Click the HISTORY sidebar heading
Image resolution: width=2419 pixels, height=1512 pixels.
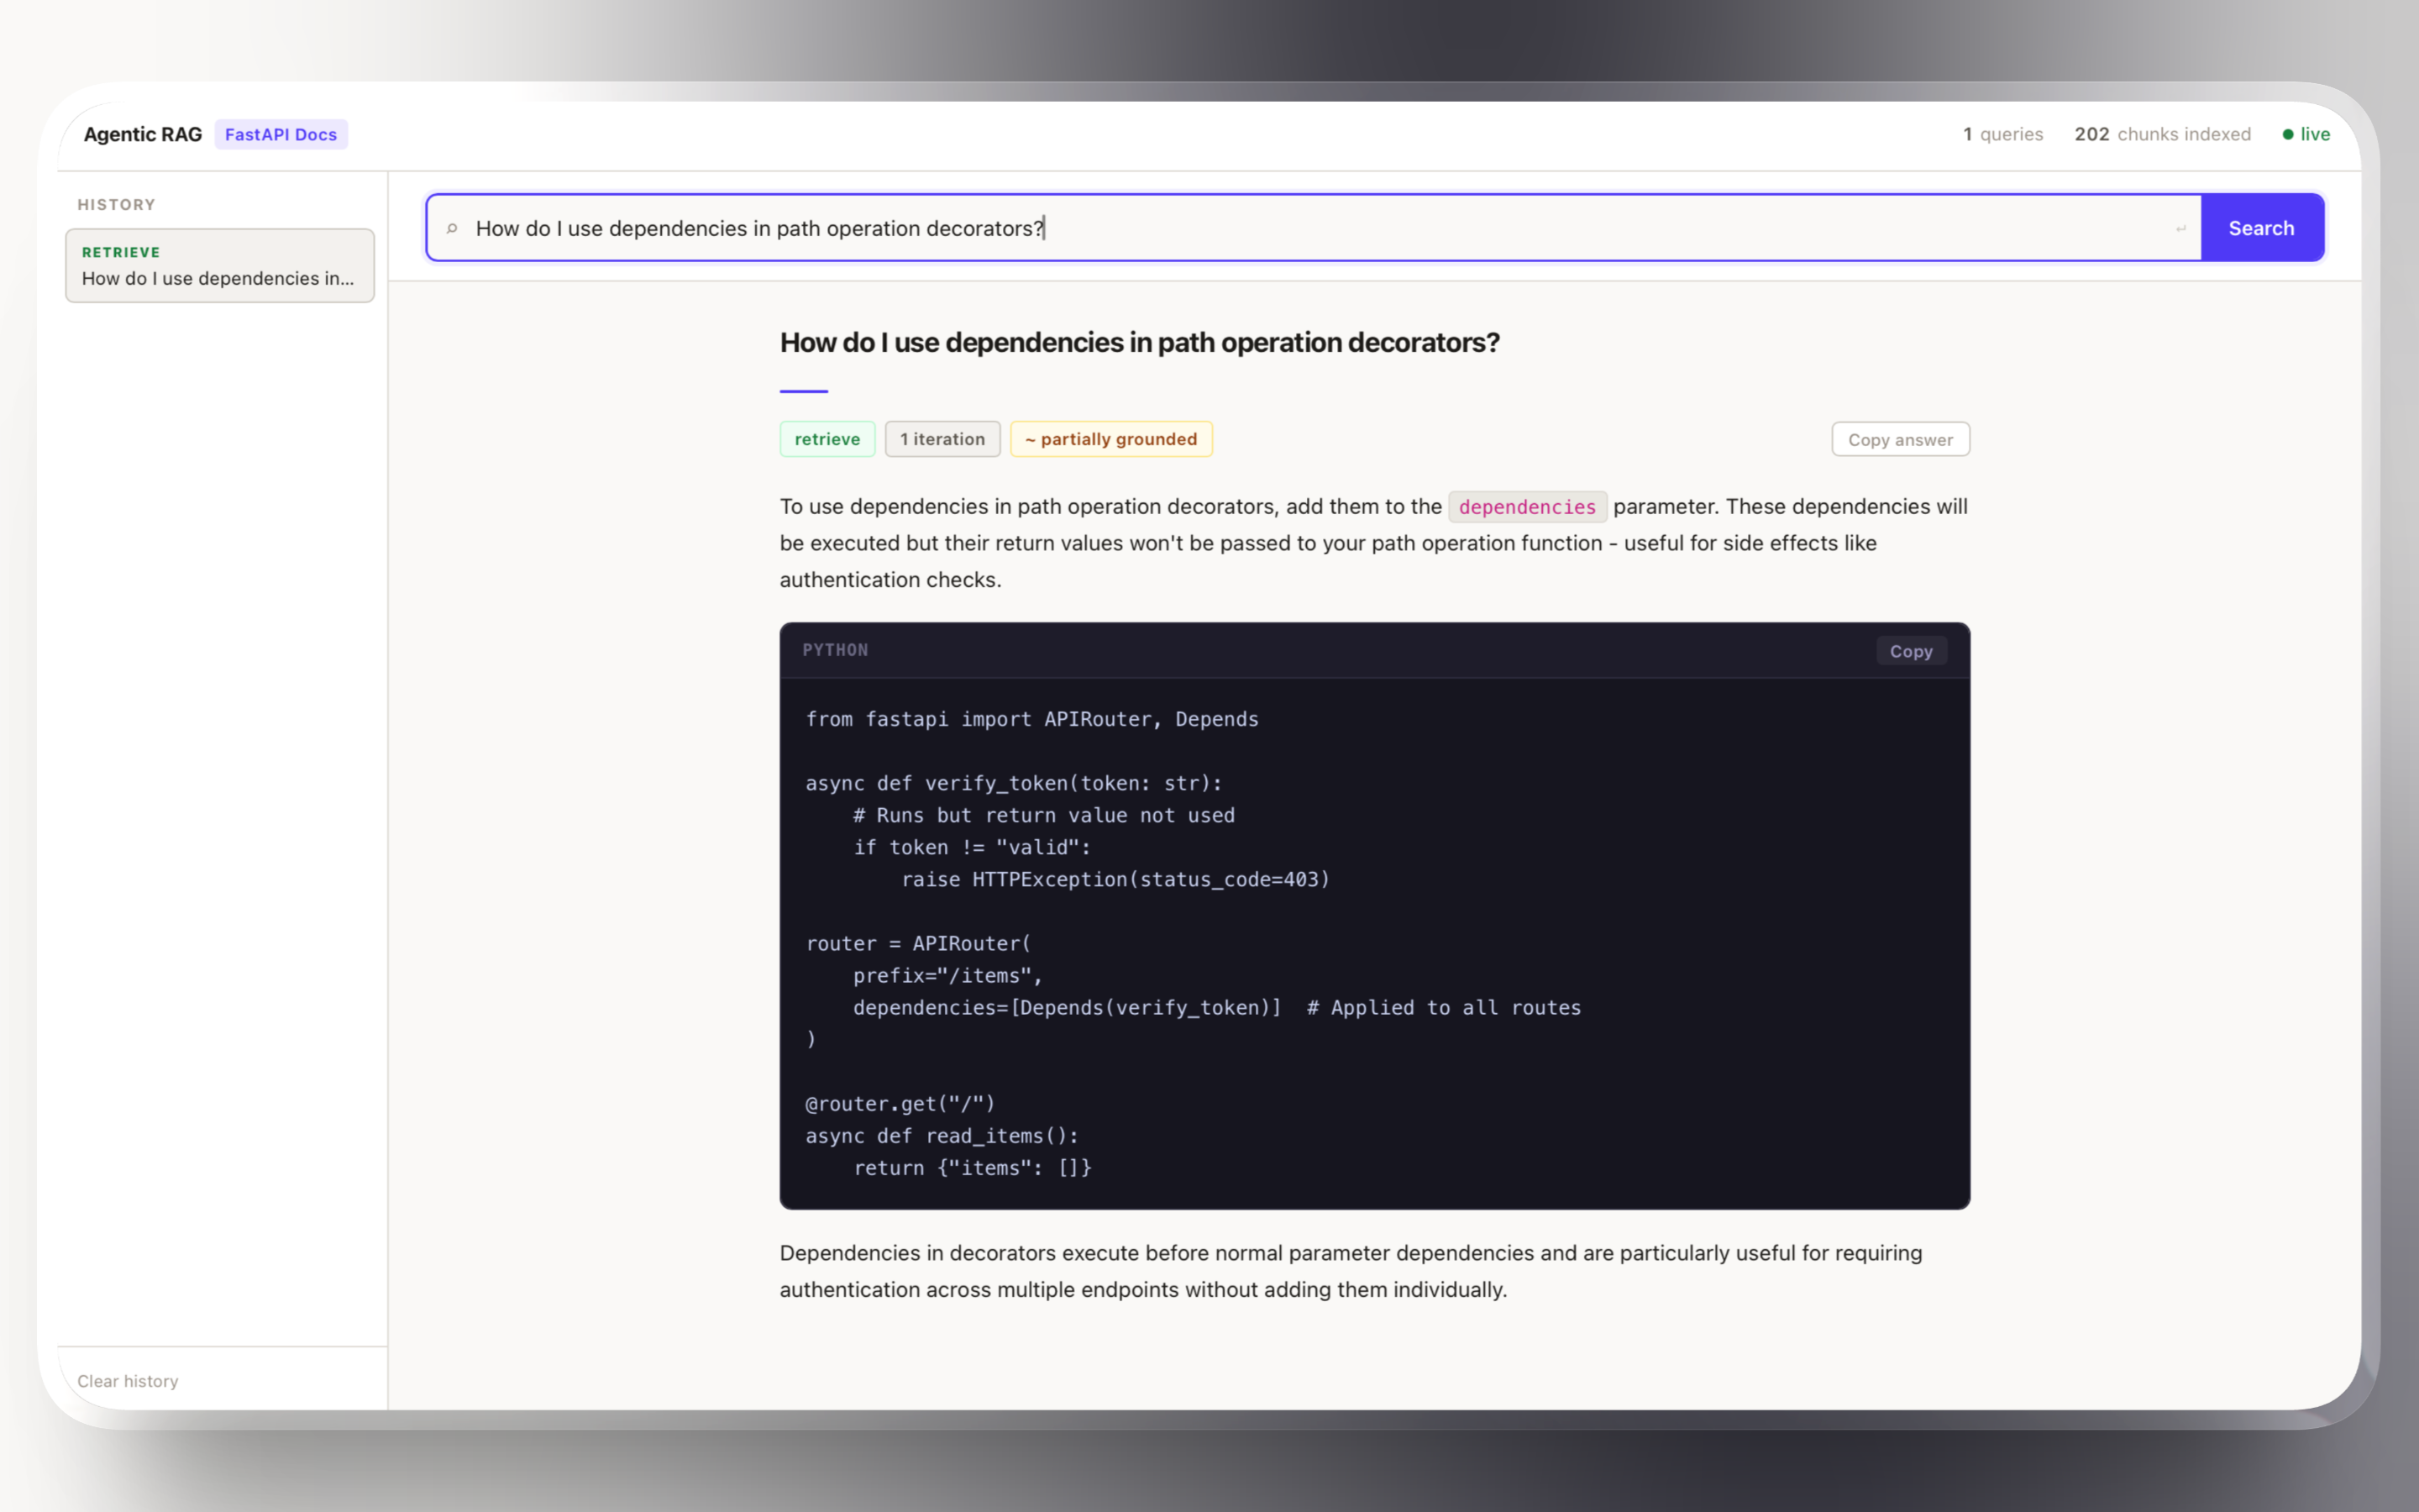click(x=116, y=204)
